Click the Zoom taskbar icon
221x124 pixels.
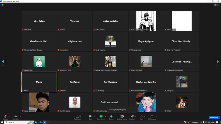[x=45, y=122]
